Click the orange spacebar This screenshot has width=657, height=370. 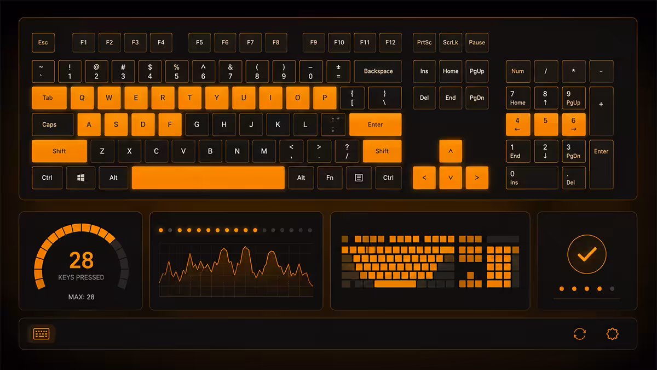point(208,178)
